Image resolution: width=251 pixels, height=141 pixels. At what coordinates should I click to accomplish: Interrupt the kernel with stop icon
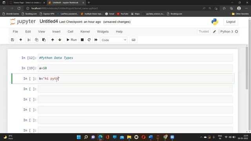tap(82, 40)
